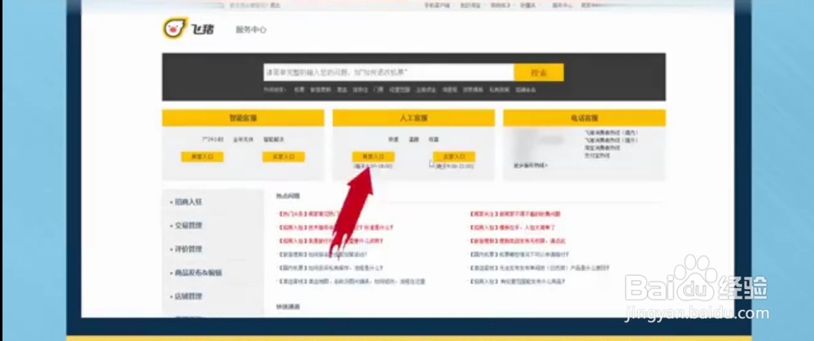Open the last right-column 【招商入驻】question
814x341 pixels.
pyautogui.click(x=517, y=282)
